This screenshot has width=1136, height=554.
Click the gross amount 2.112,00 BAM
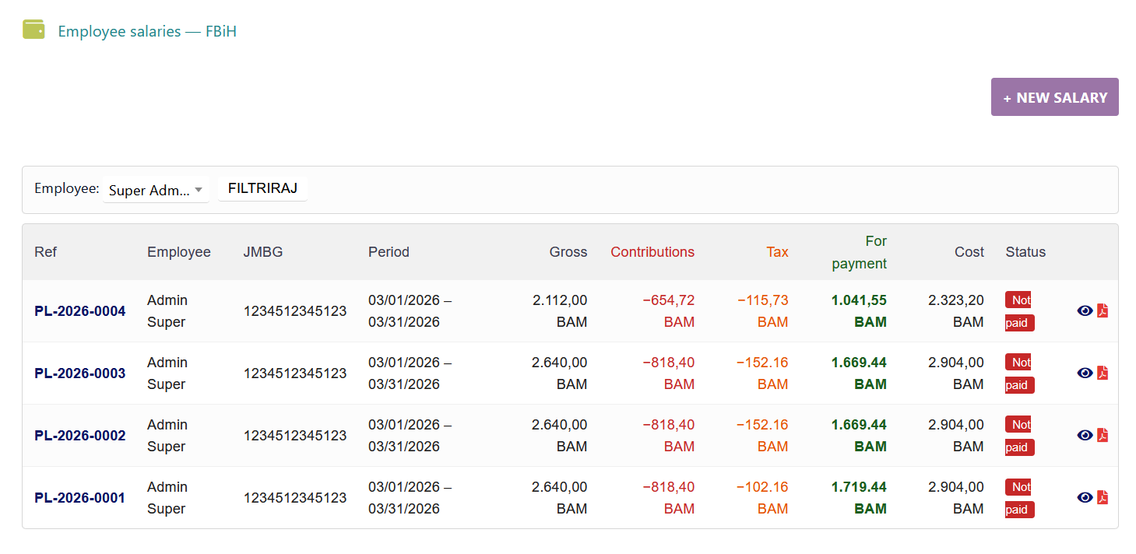coord(560,311)
